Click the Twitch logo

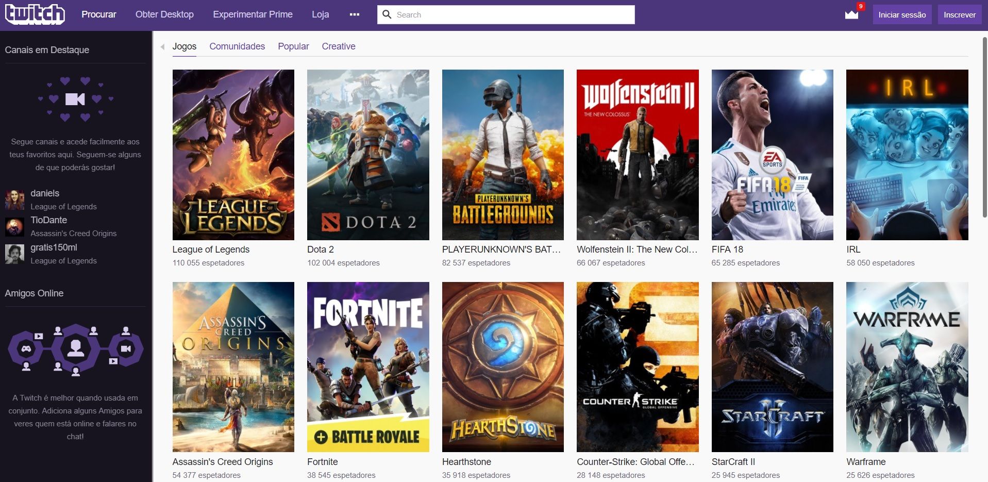click(34, 14)
